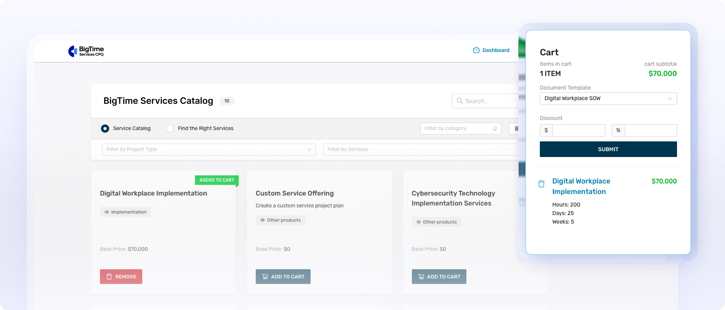The image size is (725, 310).
Task: Select the Service Catalog radio button
Action: pyautogui.click(x=105, y=128)
